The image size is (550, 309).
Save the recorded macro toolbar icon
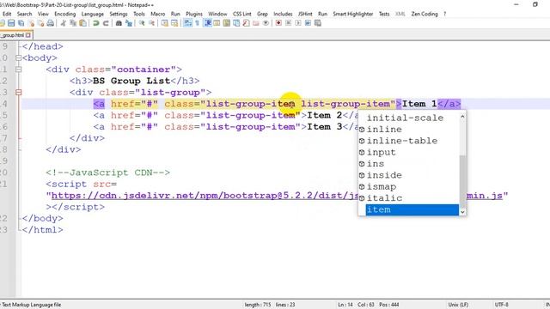pyautogui.click(x=318, y=23)
